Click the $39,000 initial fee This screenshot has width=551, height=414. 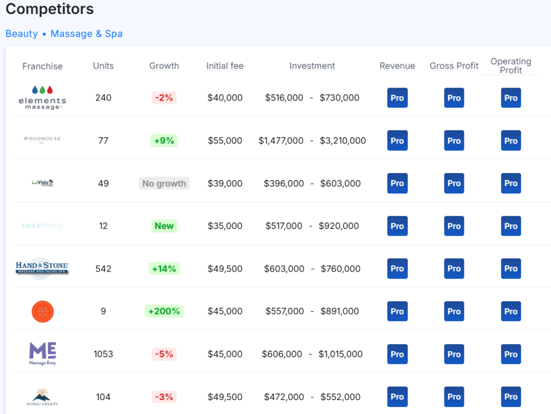(225, 183)
